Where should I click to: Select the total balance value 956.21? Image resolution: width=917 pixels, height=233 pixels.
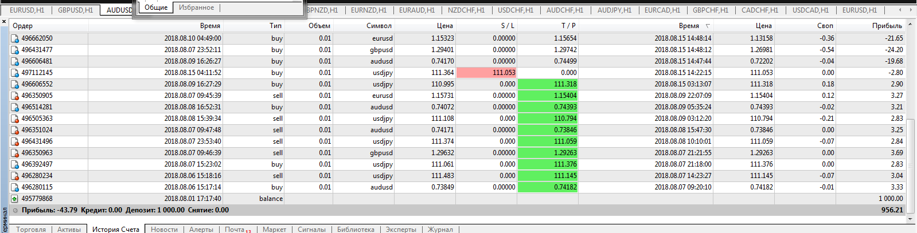tap(892, 210)
